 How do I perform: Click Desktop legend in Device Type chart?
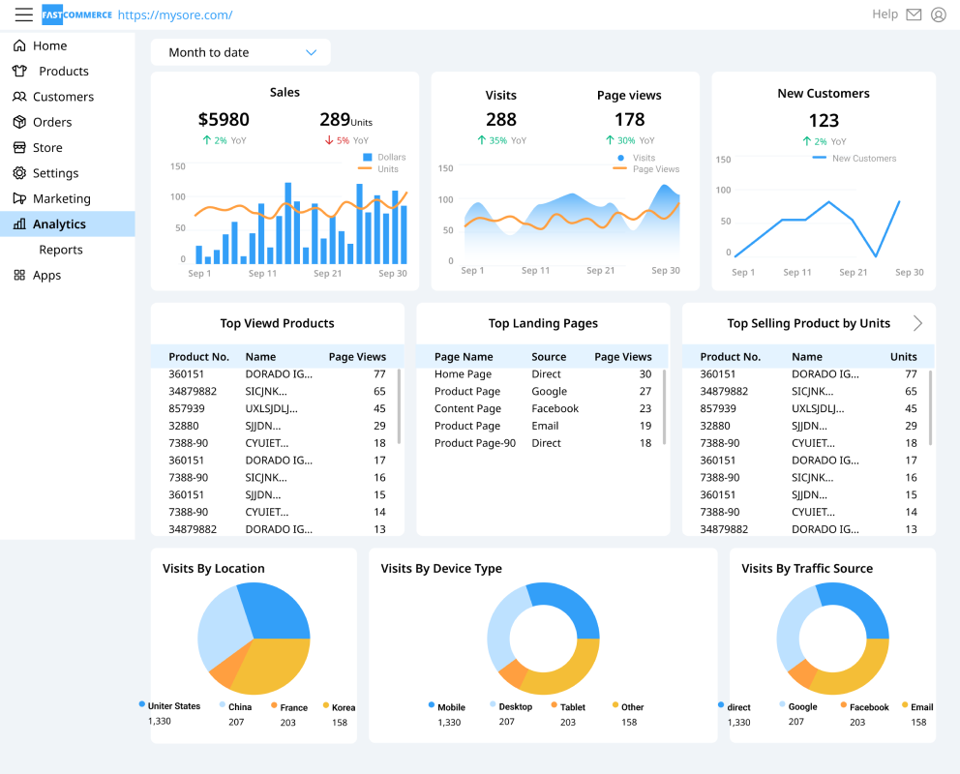511,706
